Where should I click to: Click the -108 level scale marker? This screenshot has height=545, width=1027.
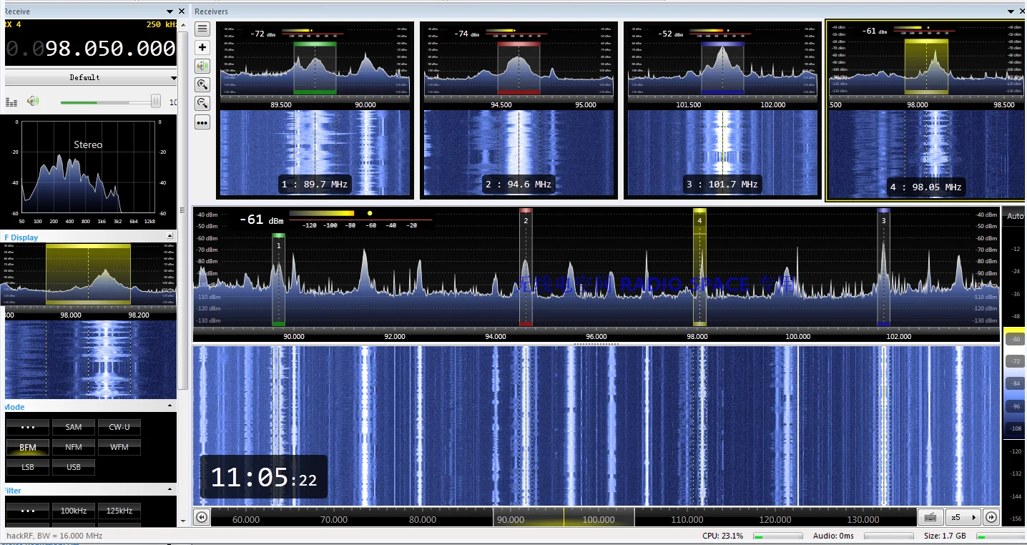[x=1015, y=428]
